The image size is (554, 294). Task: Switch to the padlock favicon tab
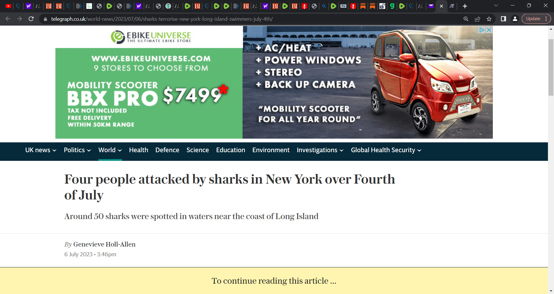coord(382,6)
